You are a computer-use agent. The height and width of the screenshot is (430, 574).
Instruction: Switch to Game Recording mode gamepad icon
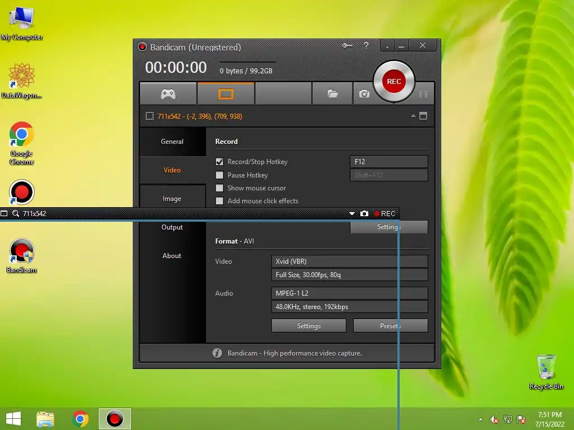pos(168,94)
